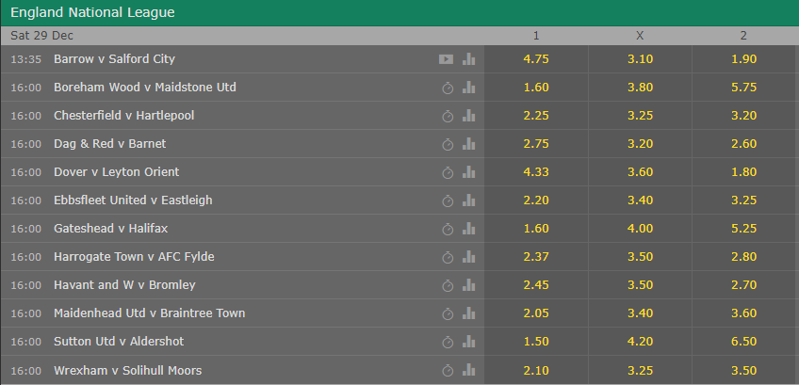
Task: Click stopwatch icon for Maidenhead Utd v Braintree Town
Action: pyautogui.click(x=448, y=313)
